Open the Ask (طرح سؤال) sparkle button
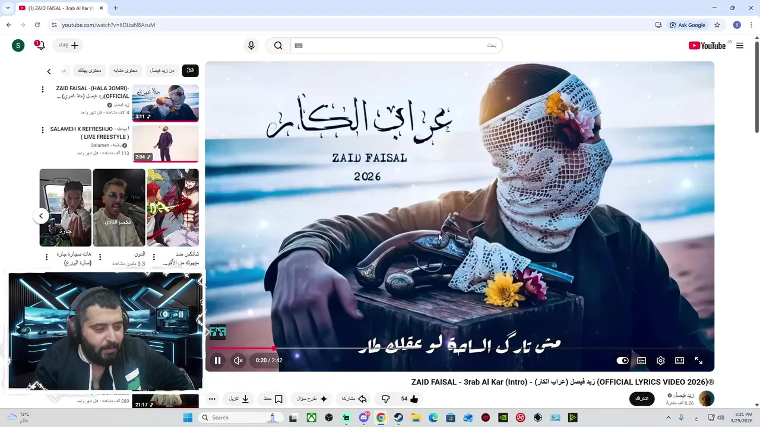760x427 pixels. (312, 399)
